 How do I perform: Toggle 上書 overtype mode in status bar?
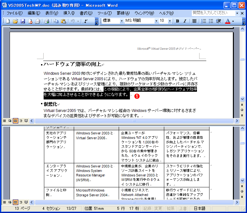coord(183,209)
